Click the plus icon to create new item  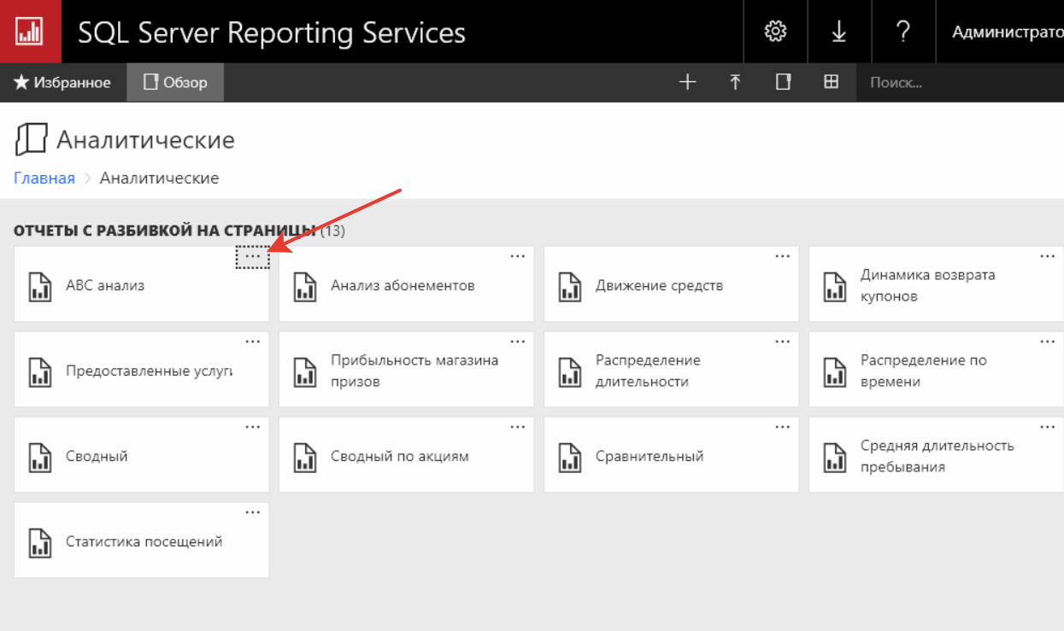point(687,83)
